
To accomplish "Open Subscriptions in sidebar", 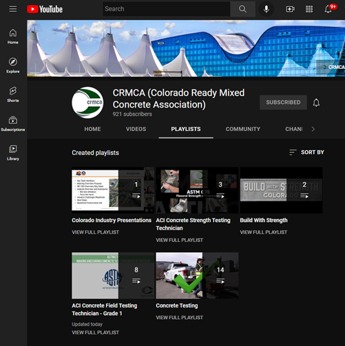I will [13, 123].
